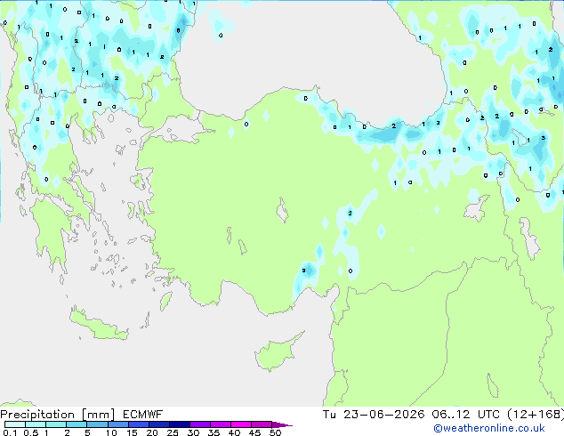Select the 0.5–1 mm legend color box
This screenshot has width=564, height=436.
point(36,424)
